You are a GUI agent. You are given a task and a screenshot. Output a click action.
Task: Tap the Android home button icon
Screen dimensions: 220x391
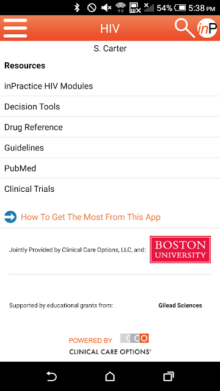pyautogui.click(x=110, y=376)
